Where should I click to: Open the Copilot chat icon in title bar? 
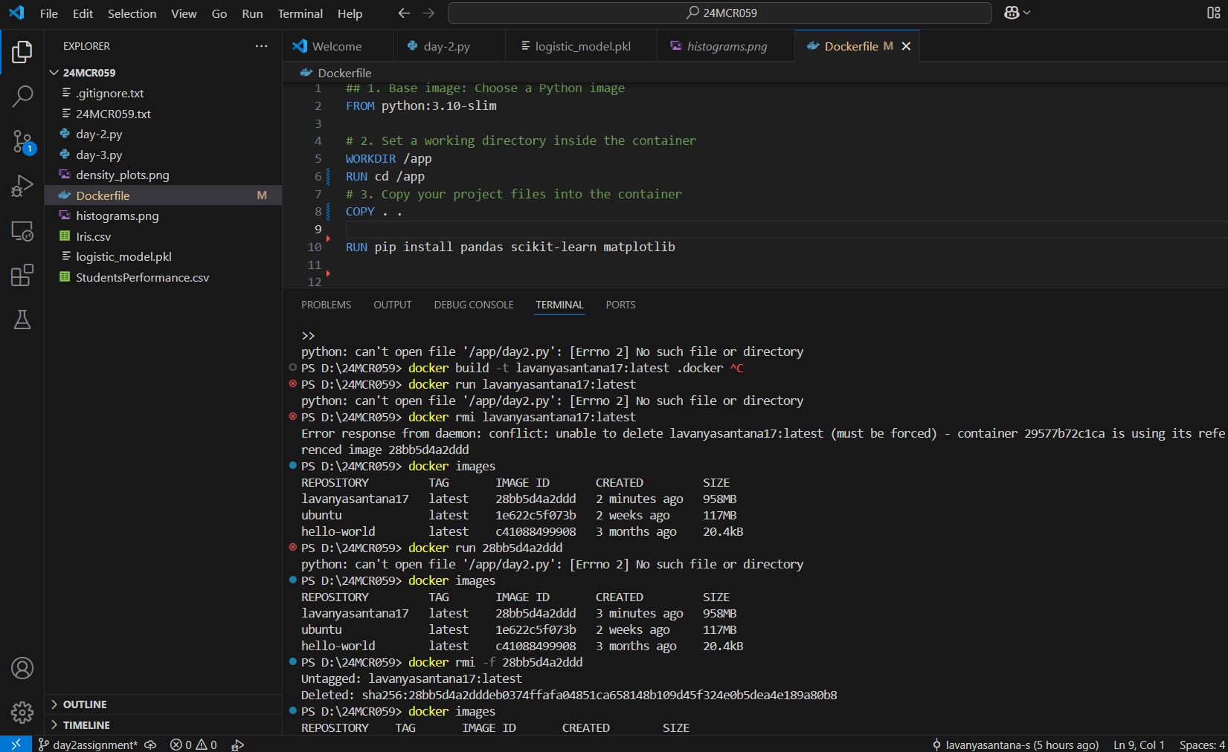(x=1012, y=13)
